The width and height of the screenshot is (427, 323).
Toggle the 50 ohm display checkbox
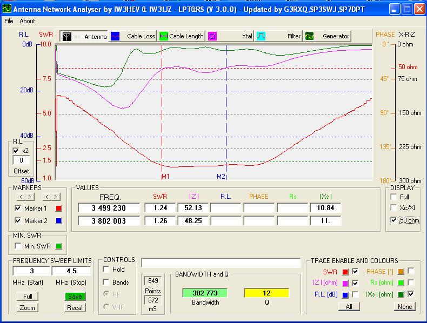tap(394, 220)
